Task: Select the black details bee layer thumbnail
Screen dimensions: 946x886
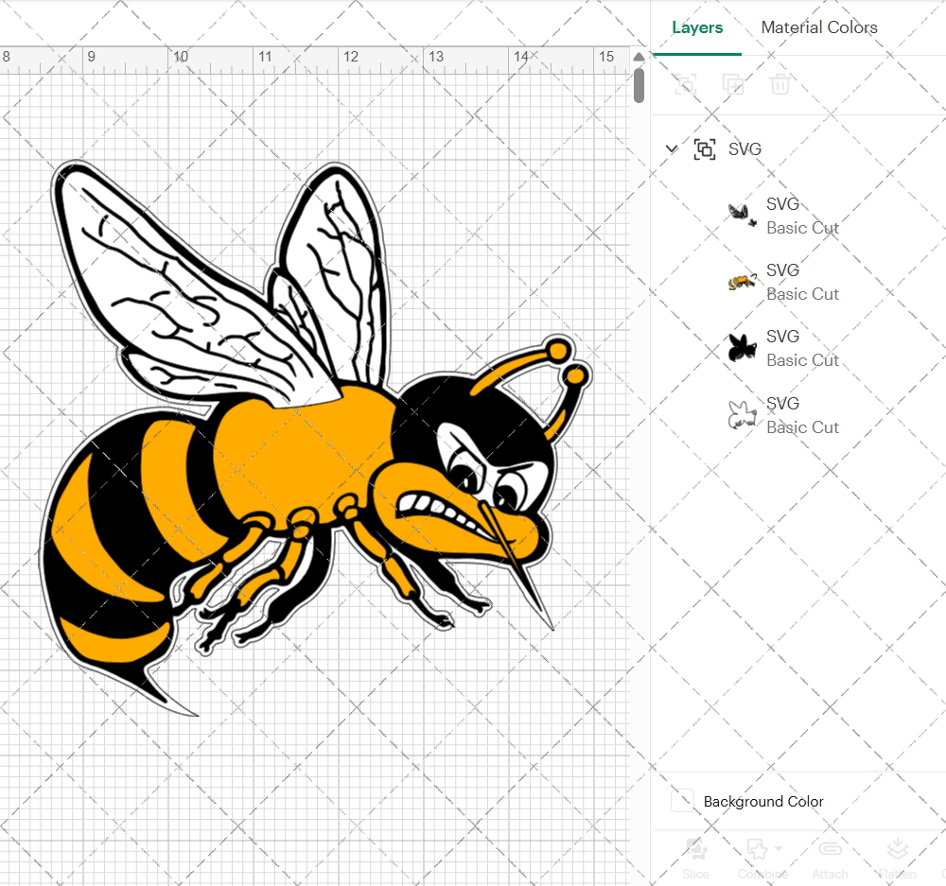Action: [742, 215]
